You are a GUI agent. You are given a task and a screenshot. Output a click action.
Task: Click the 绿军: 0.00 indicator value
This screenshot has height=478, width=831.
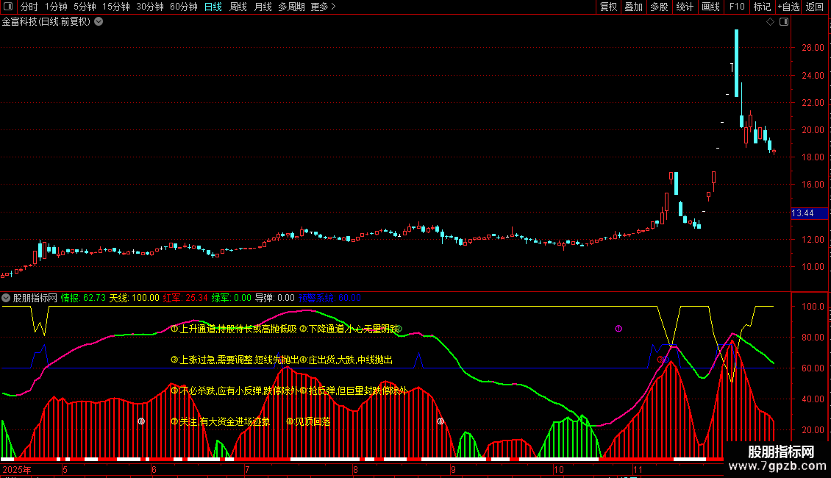[x=232, y=298]
